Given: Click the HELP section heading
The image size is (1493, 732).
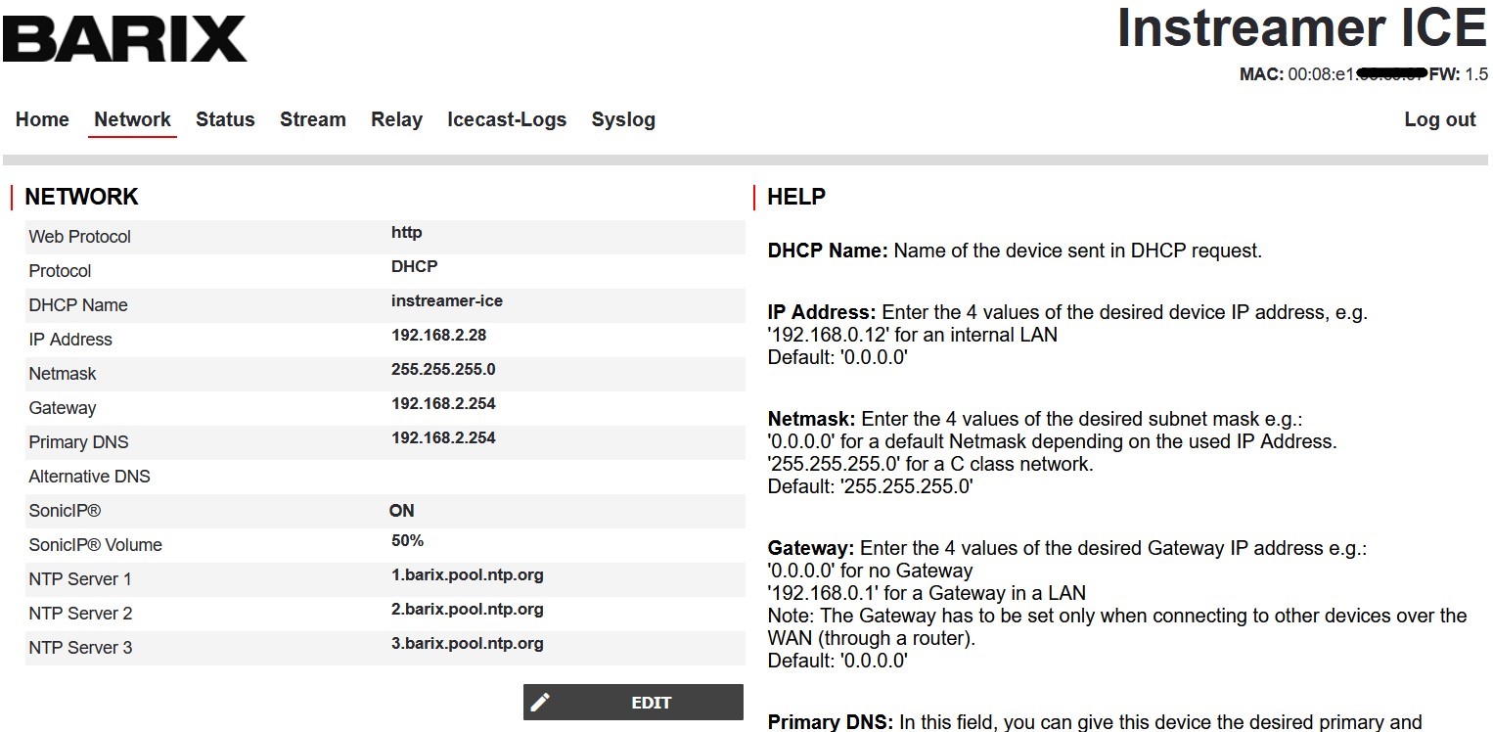Looking at the screenshot, I should click(x=795, y=197).
